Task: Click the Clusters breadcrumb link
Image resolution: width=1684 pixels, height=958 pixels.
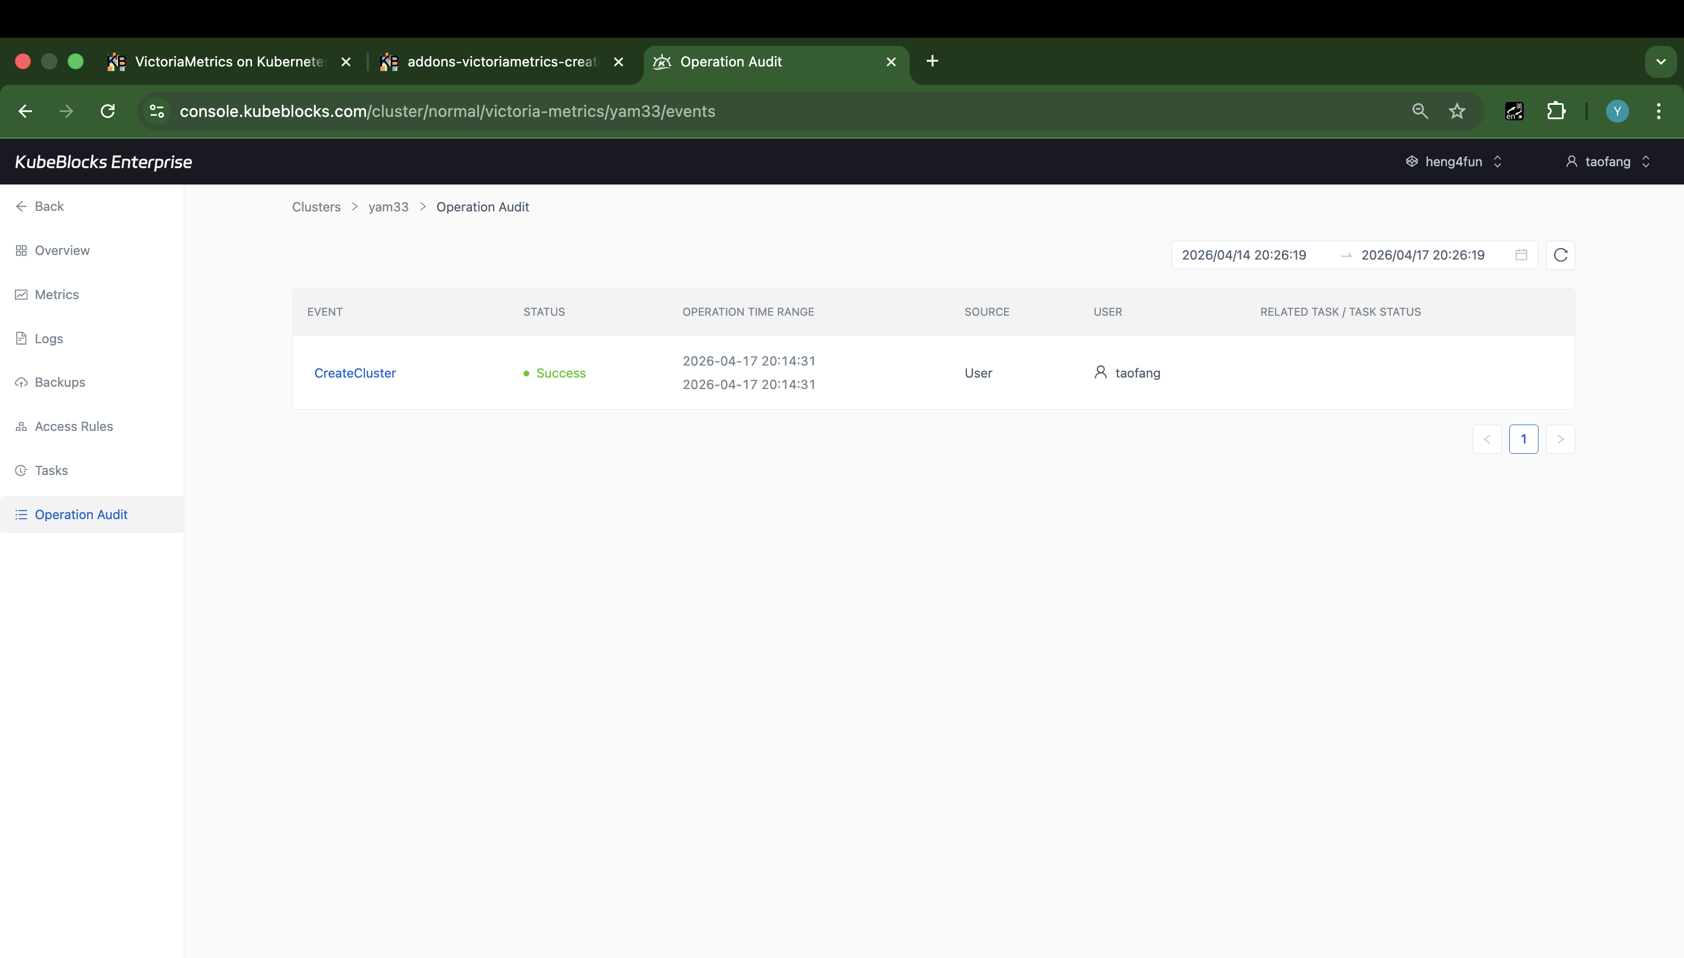Action: click(316, 207)
